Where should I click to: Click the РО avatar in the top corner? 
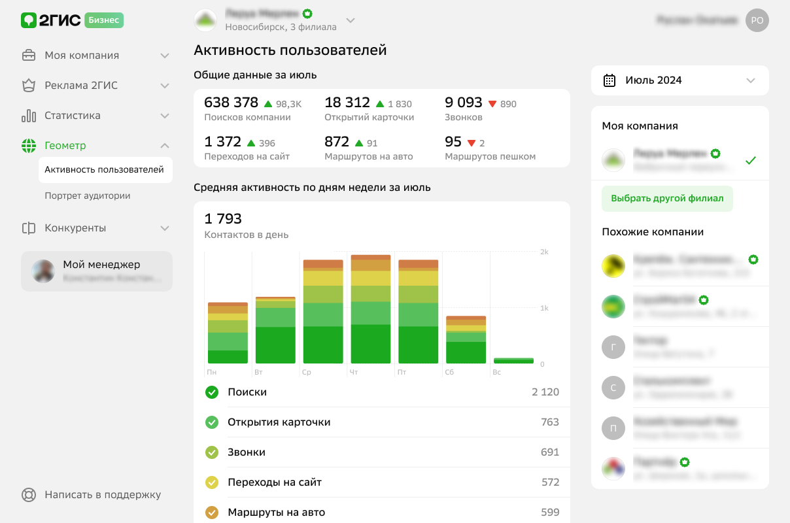click(x=757, y=20)
